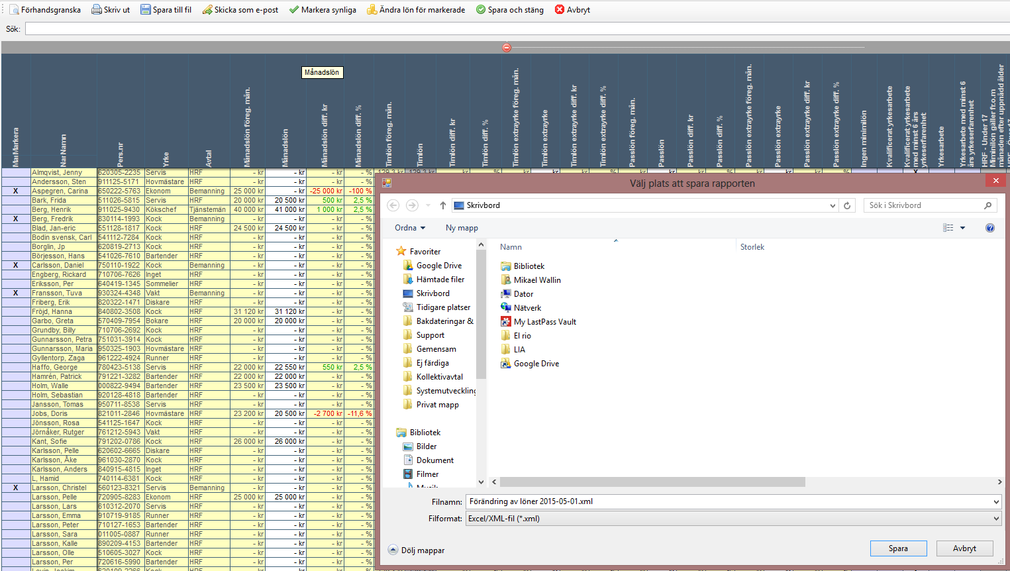
Task: Click the Spara button in dialog
Action: point(898,548)
